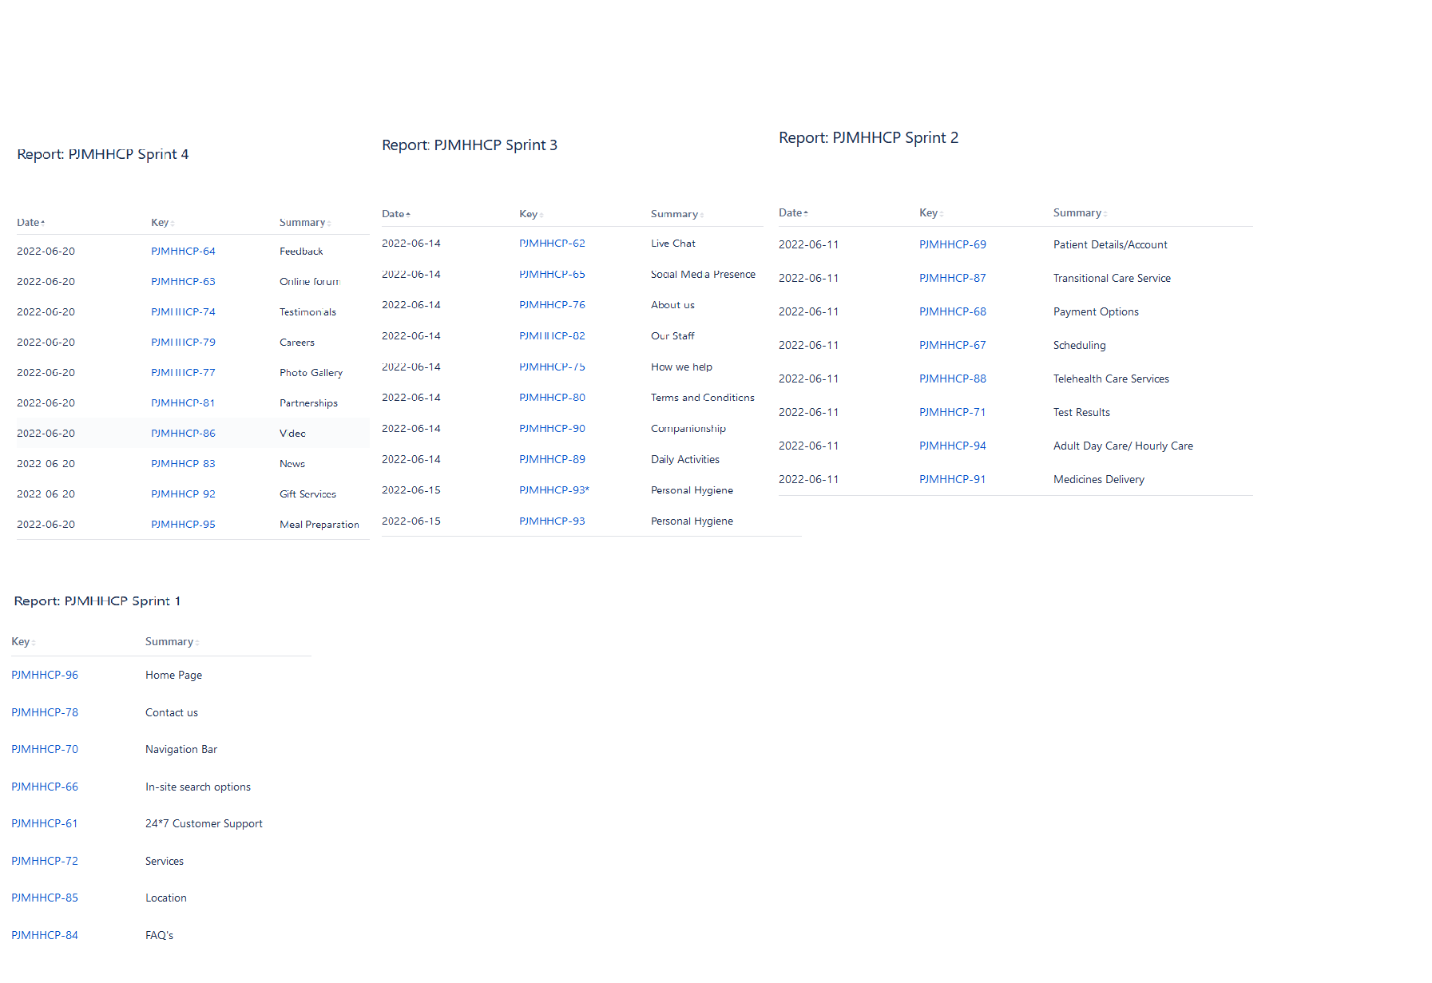Sort Sprint 1 report by Summary column
The width and height of the screenshot is (1432, 983).
[x=172, y=642]
